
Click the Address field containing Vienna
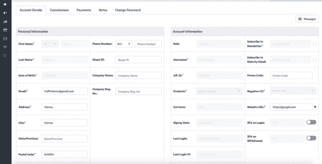tap(64, 107)
